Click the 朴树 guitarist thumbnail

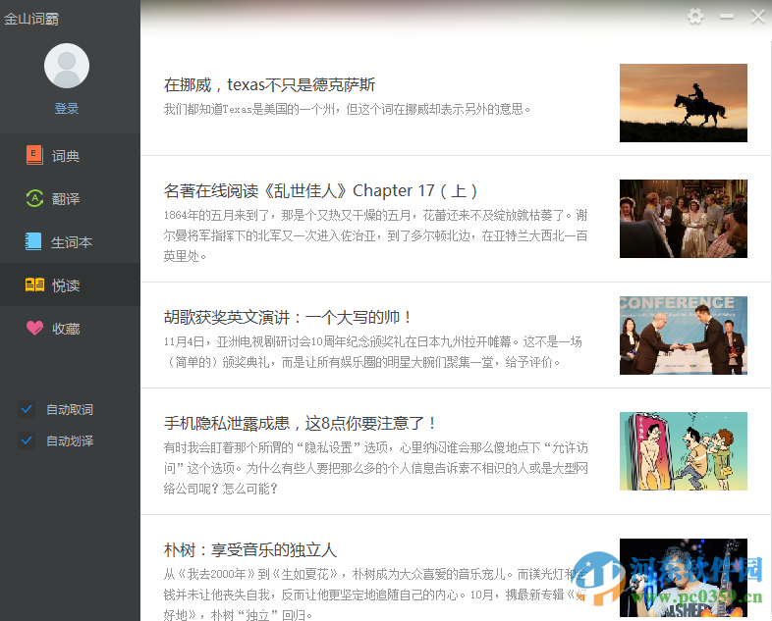tap(684, 578)
